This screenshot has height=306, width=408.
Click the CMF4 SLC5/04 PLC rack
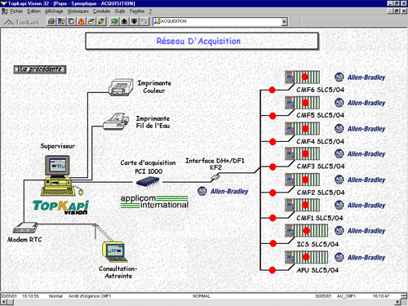[x=302, y=128]
